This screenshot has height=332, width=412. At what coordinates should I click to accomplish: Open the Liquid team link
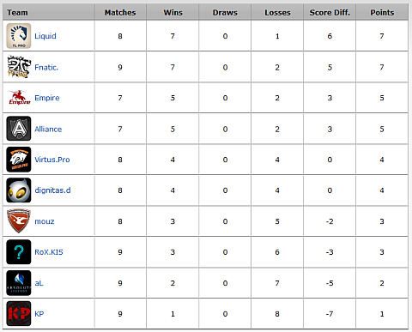click(45, 36)
